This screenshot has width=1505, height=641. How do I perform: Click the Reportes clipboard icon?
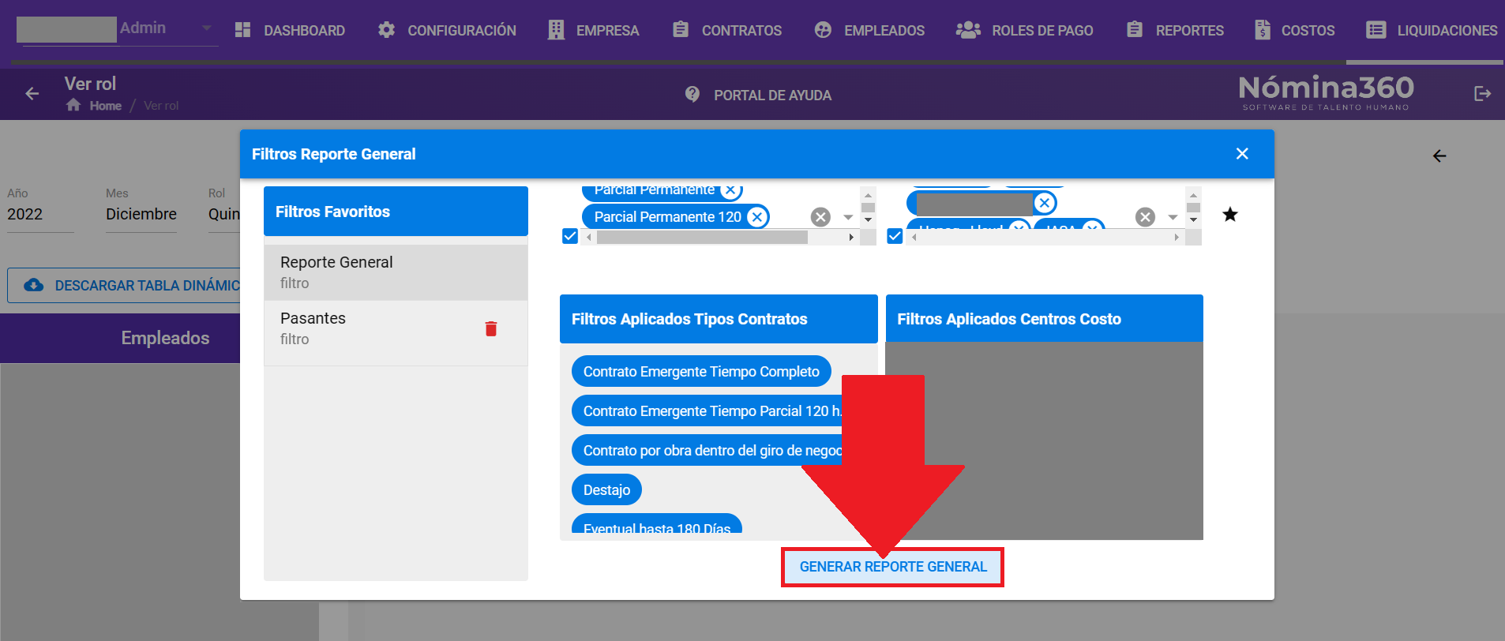[1135, 30]
